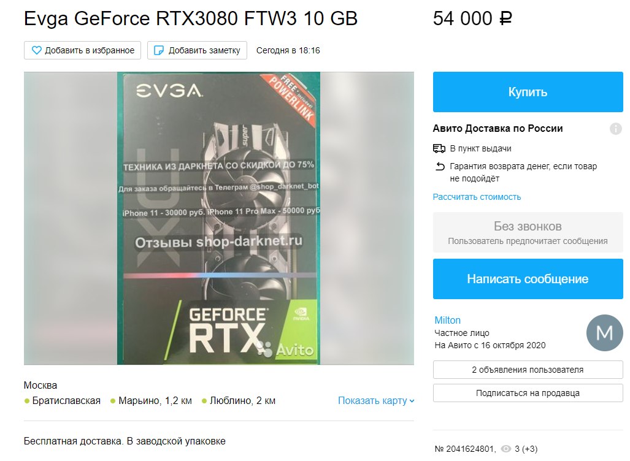Expand the 'Показать карту' map section
630x461 pixels.
click(x=376, y=401)
